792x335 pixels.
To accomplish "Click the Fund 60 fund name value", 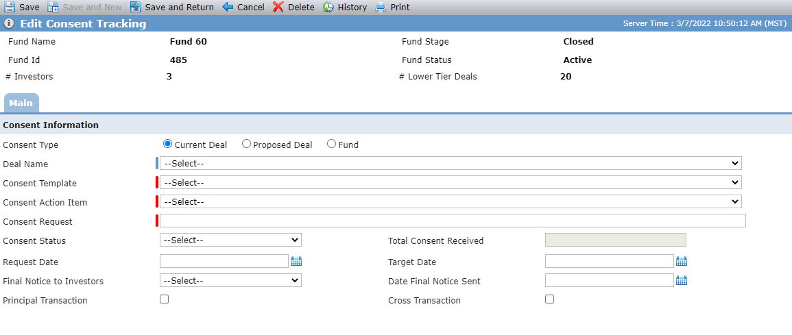I will click(189, 42).
